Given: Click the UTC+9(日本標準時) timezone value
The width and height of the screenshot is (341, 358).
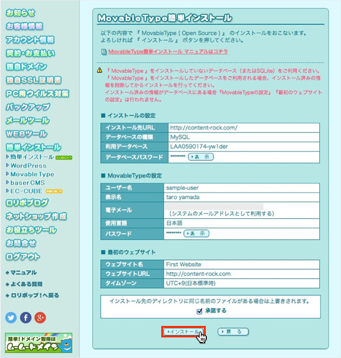Looking at the screenshot, I should [x=191, y=283].
